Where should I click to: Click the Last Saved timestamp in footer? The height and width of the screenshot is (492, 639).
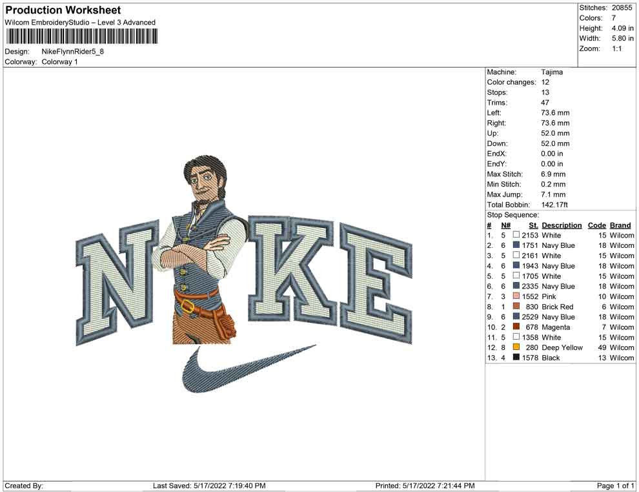pos(209,486)
